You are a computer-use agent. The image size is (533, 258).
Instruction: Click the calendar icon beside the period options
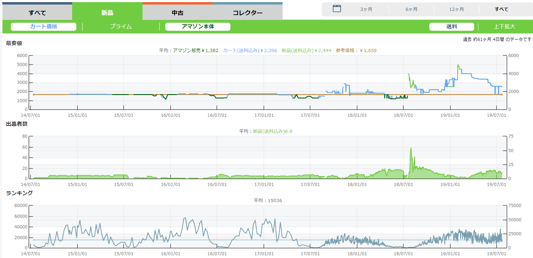tap(337, 9)
